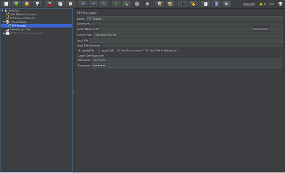Screen dimensions: 285x173
Task: Copy the selected element using Copy icon
Action: click(60, 4)
